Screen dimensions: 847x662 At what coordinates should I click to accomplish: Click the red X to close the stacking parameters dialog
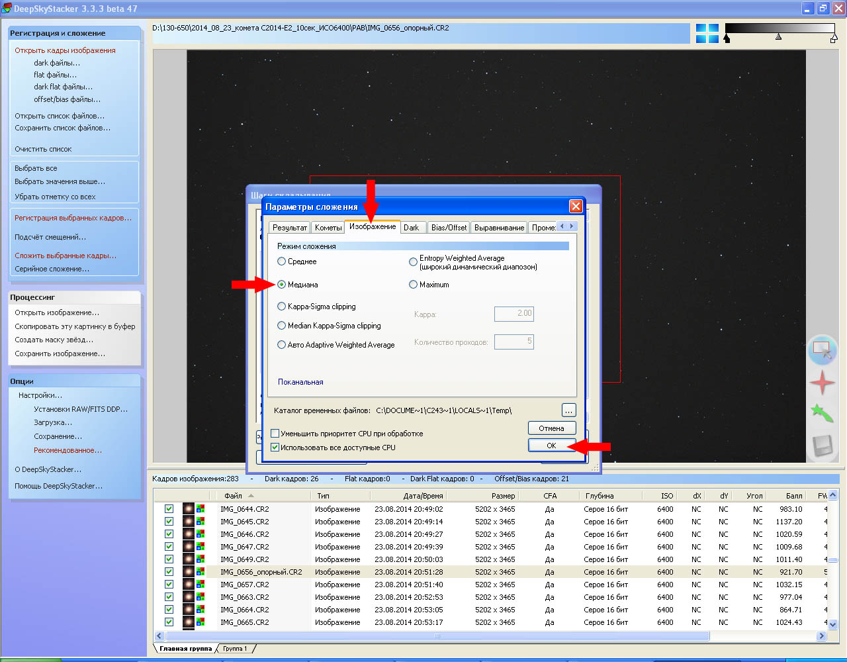click(576, 207)
